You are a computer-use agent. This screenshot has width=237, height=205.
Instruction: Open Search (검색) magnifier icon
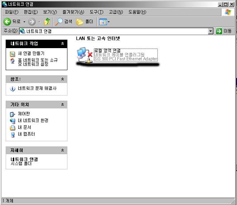[59, 22]
